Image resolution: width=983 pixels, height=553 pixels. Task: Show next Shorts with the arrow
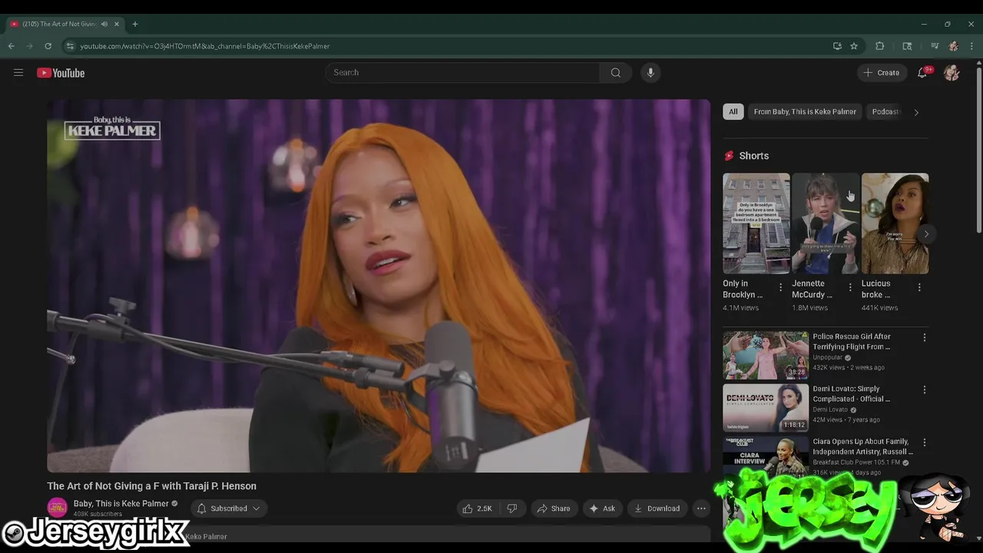(x=926, y=234)
